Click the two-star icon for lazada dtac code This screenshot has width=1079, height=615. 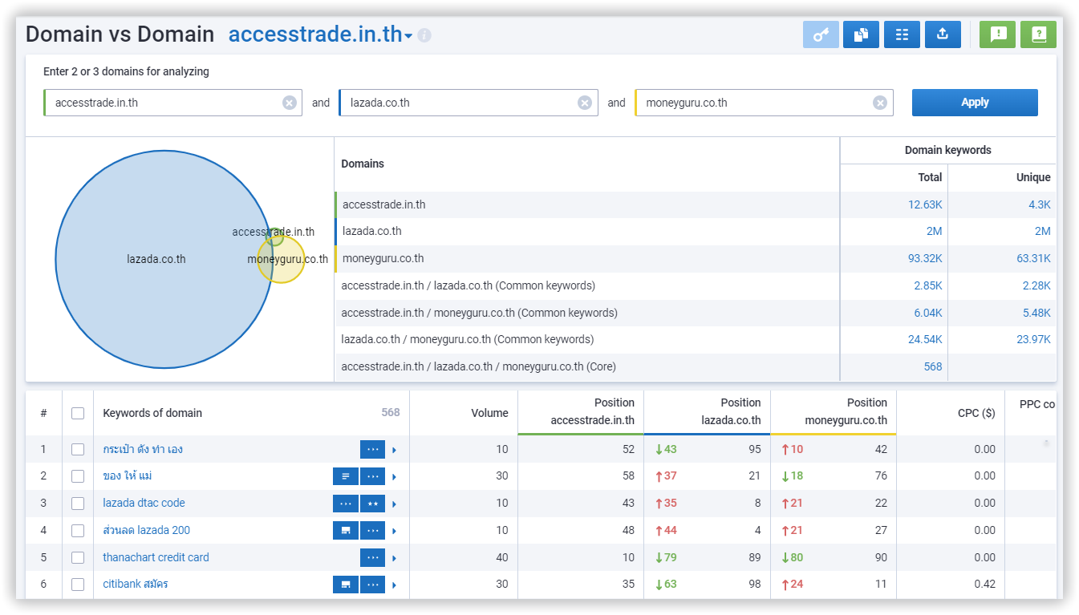(x=372, y=504)
